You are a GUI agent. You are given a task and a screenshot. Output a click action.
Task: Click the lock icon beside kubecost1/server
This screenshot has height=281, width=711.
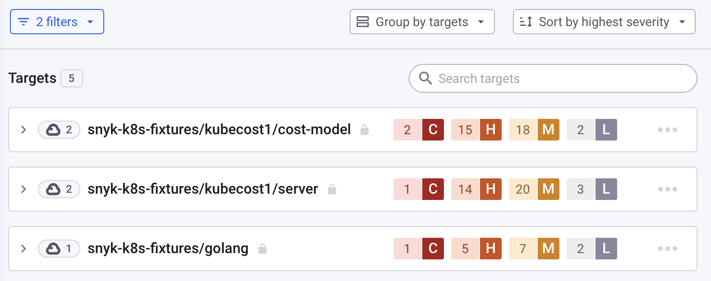coord(332,190)
